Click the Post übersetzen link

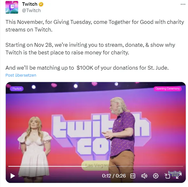[21, 75]
